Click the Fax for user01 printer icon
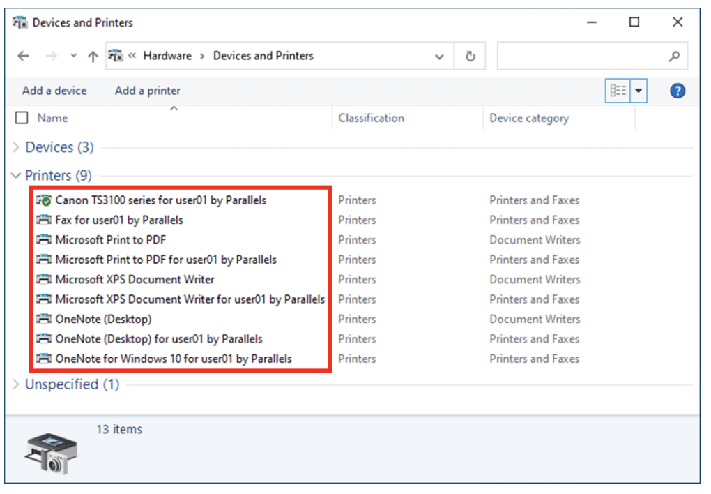This screenshot has width=711, height=494. pyautogui.click(x=44, y=220)
